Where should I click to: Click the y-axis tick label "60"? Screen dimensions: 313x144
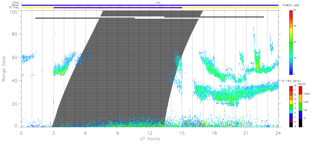tap(15, 57)
